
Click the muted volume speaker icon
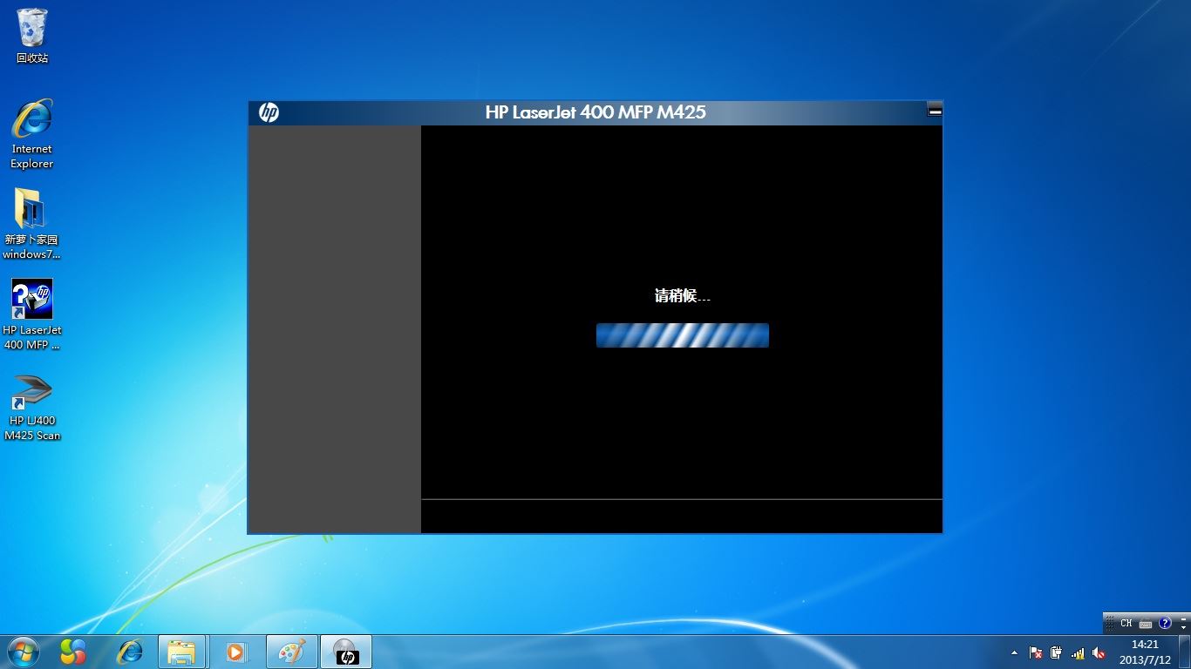(x=1099, y=652)
